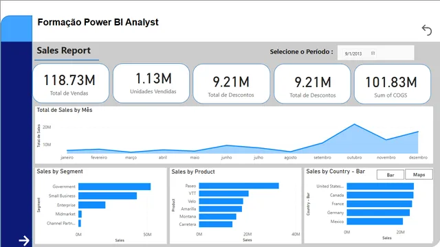
Task: Click the março axis label
Action: click(x=131, y=158)
